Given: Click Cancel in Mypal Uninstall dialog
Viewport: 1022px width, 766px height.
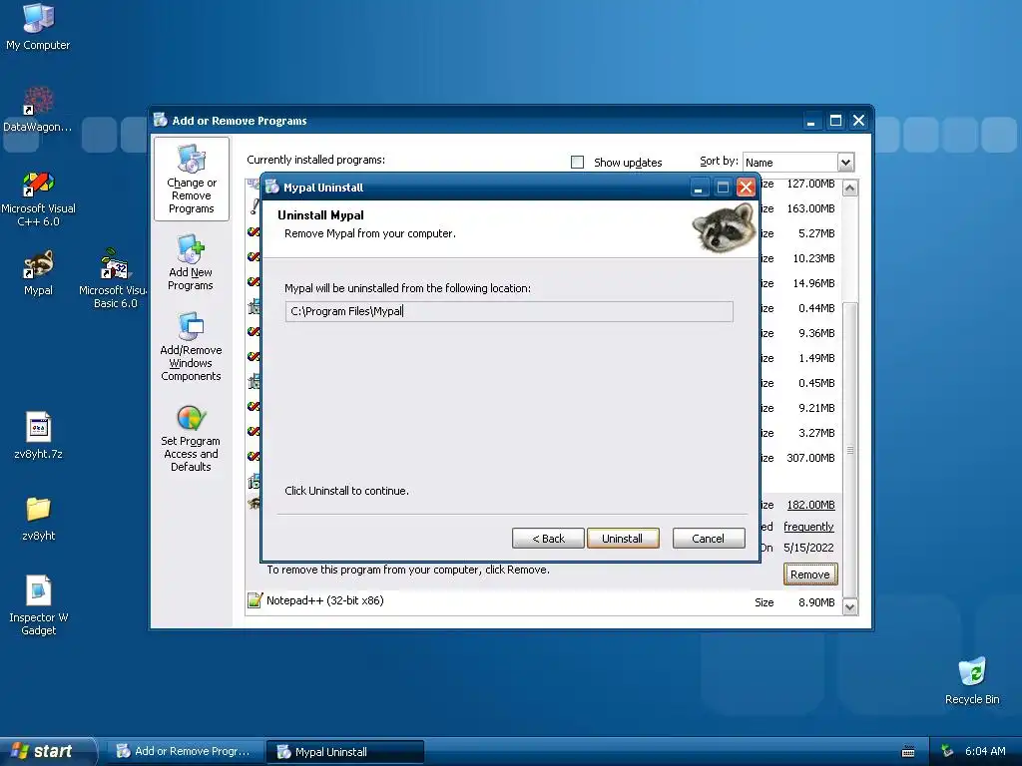Looking at the screenshot, I should [x=709, y=539].
